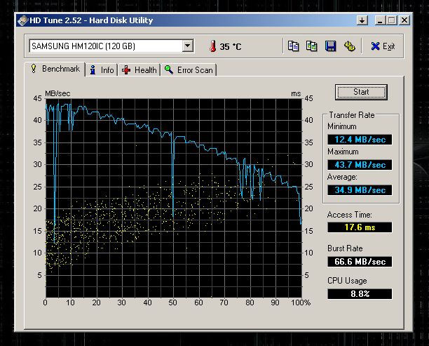Click the down-arrow button in title bar
Viewport: 429px width, 346px height.
[362, 21]
